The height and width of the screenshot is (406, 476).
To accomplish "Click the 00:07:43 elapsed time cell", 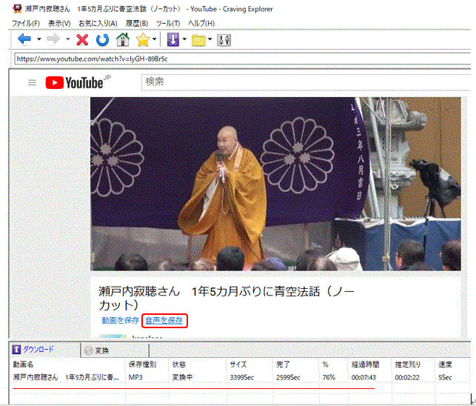I will (x=363, y=378).
